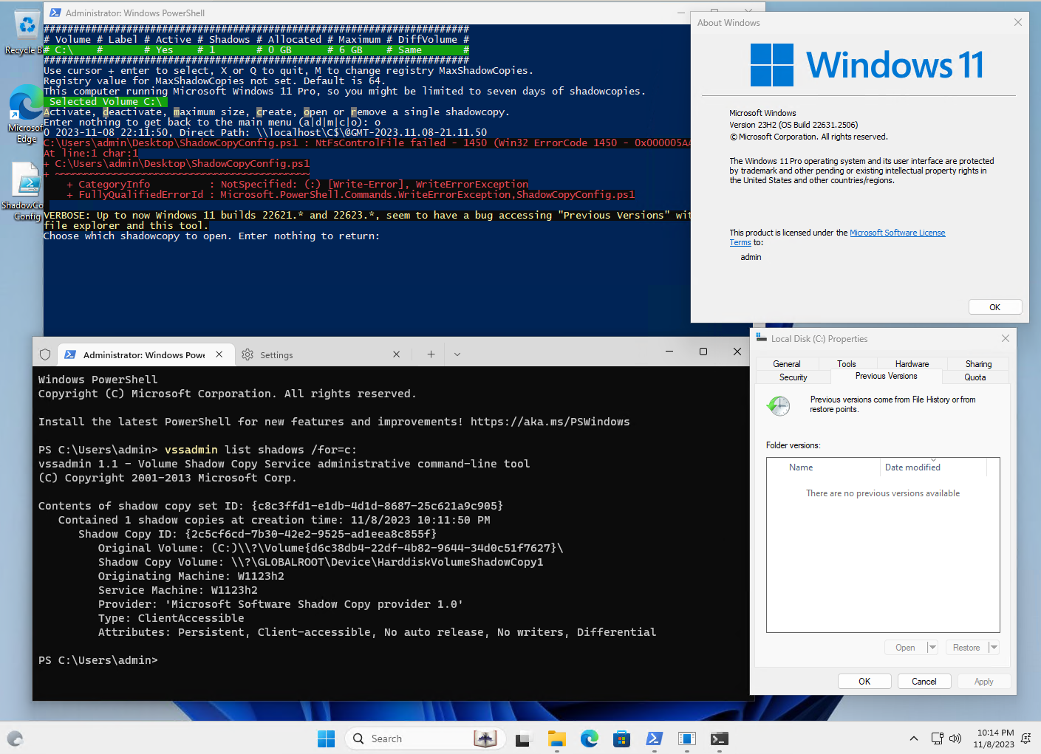Image resolution: width=1041 pixels, height=754 pixels.
Task: Open Terminal new tab profile dropdown chevron
Action: [457, 354]
